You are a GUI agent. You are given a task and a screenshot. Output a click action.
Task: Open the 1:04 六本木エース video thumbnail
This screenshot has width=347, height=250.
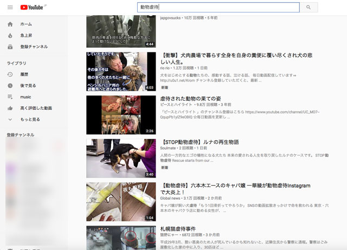pos(121,202)
